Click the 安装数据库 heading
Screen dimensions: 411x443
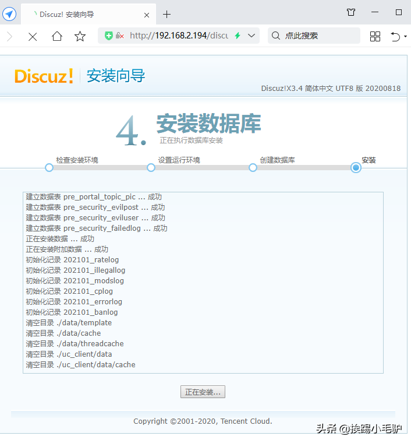(209, 124)
